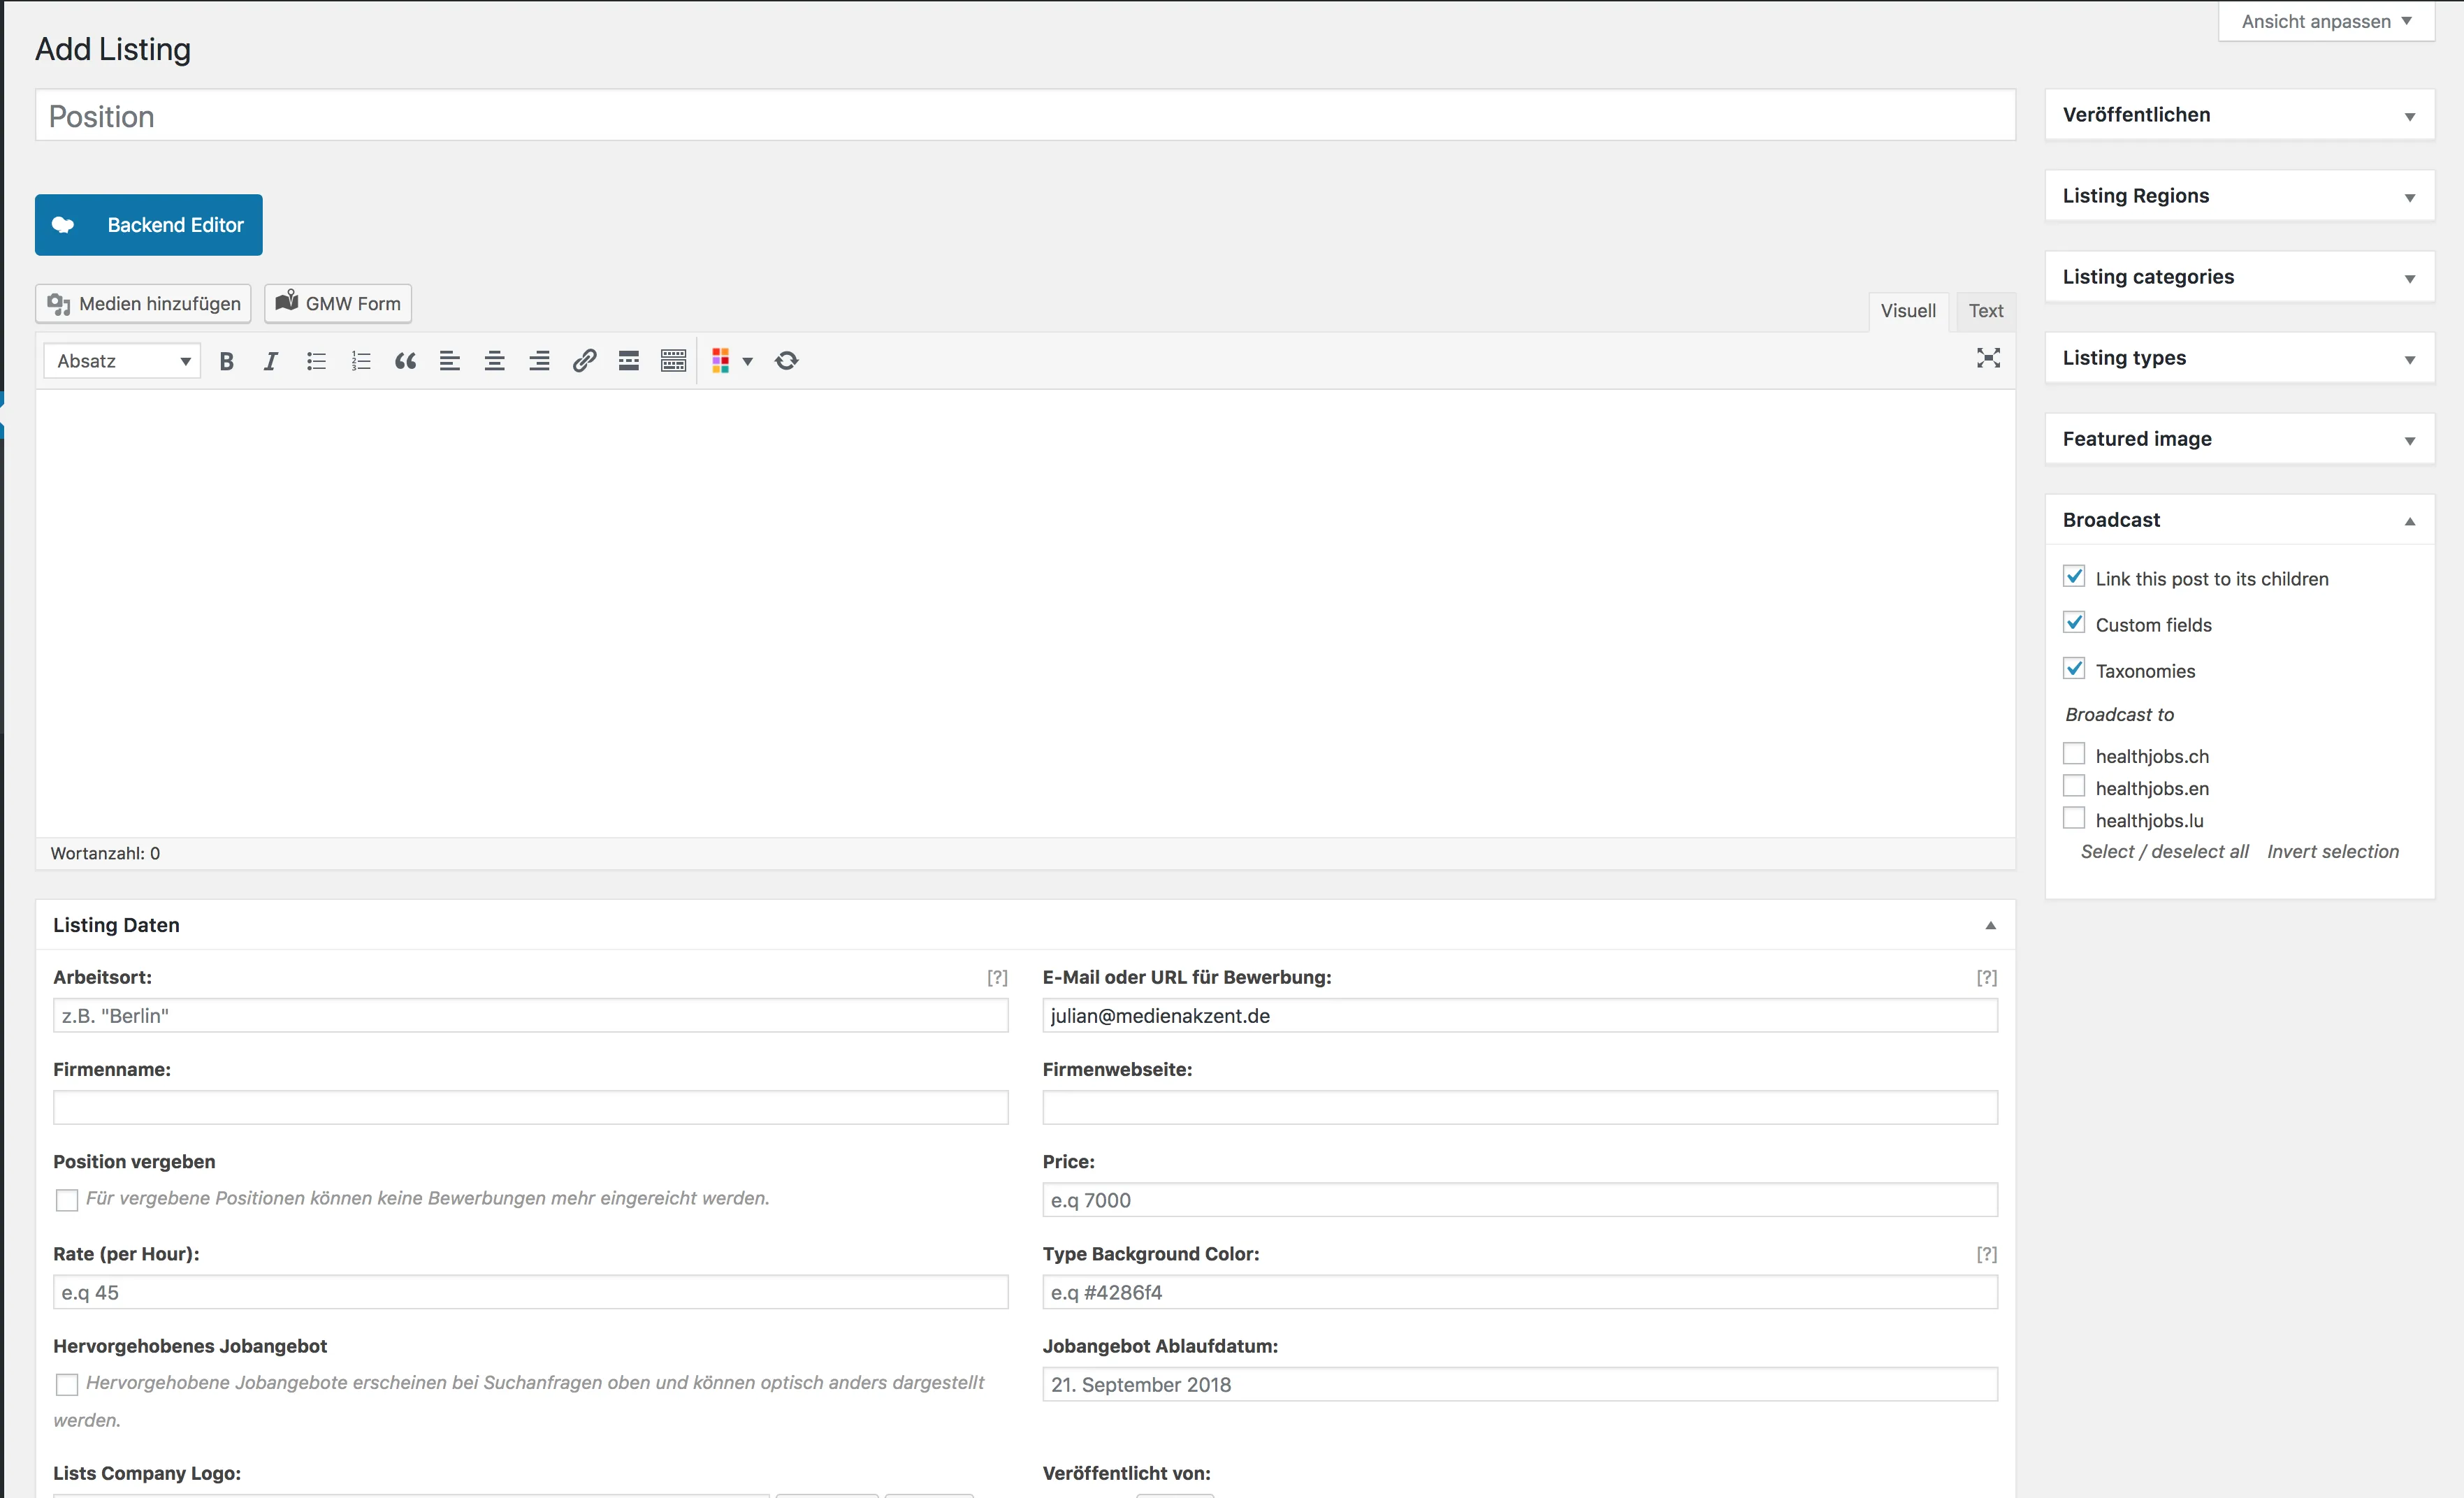Open help for E-Mail oder URL field

tap(1986, 977)
